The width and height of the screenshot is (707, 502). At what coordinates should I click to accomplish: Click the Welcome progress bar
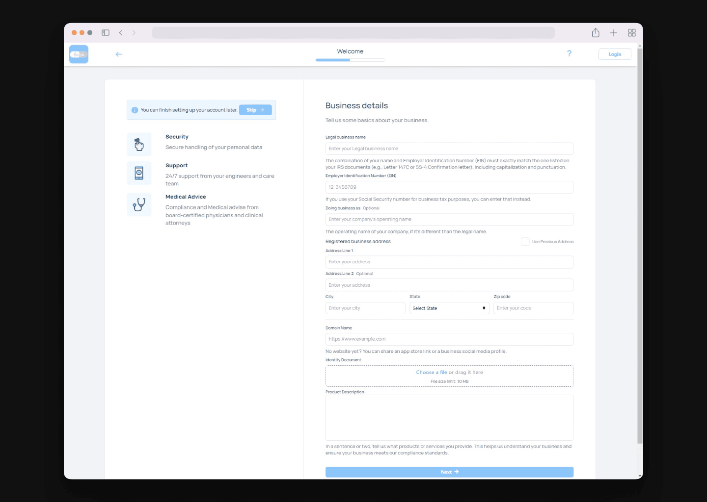tap(350, 60)
